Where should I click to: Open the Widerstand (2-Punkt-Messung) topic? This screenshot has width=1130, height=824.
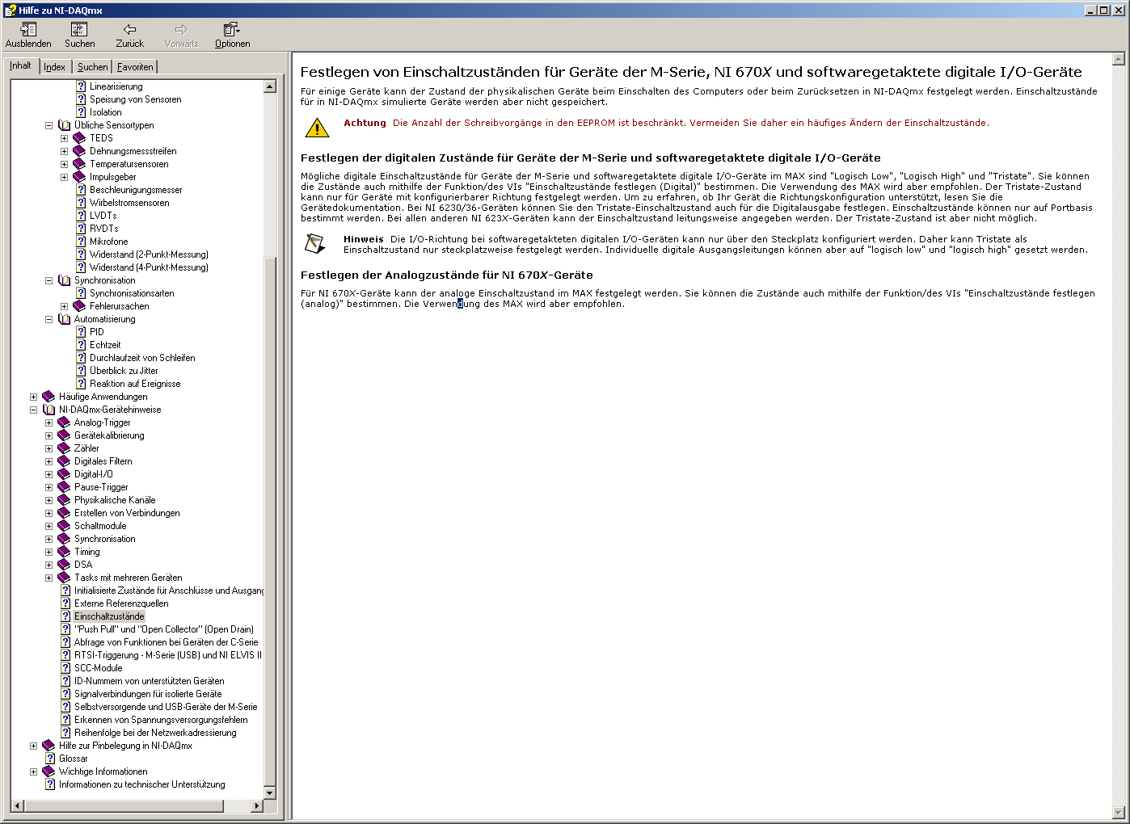[x=149, y=254]
